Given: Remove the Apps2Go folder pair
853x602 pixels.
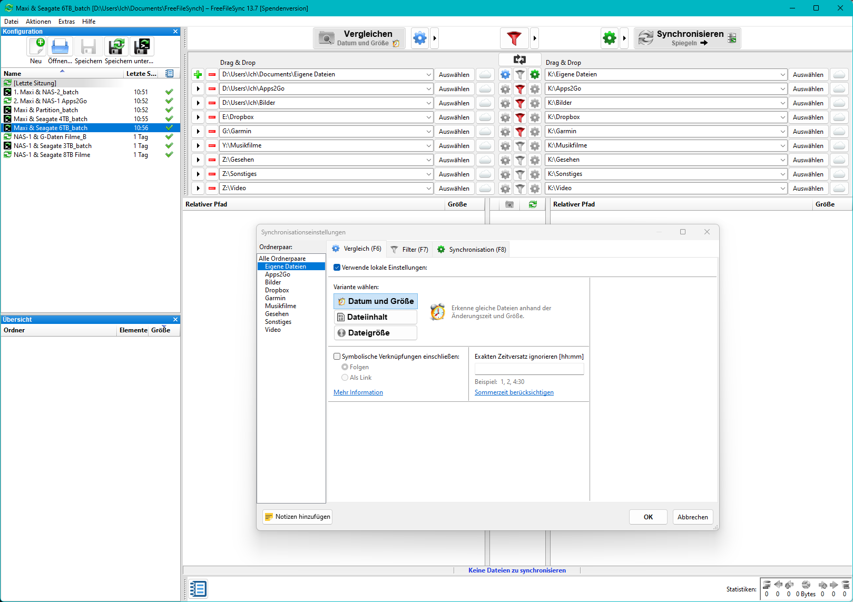Looking at the screenshot, I should (x=212, y=88).
